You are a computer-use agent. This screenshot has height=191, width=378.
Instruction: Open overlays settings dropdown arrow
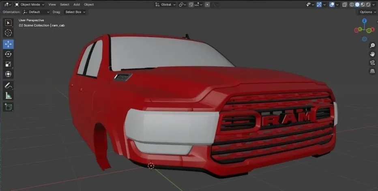click(337, 4)
